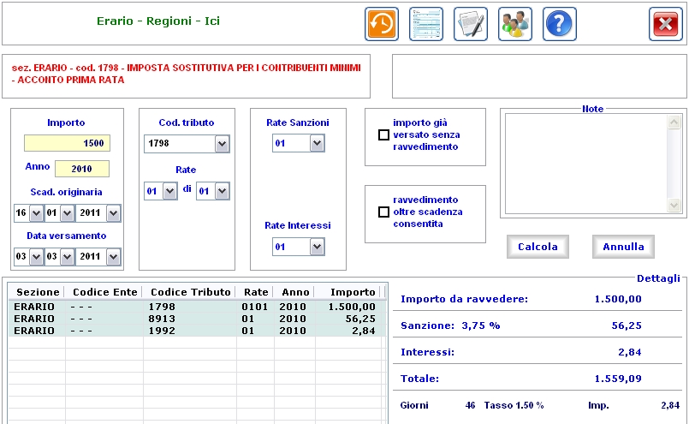
Task: Open Scad. originaria year dropdown
Action: tap(113, 213)
